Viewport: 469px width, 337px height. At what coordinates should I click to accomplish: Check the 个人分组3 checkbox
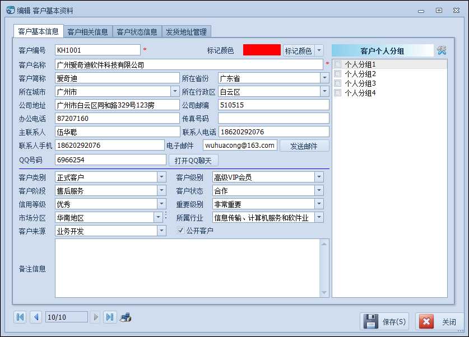(338, 83)
